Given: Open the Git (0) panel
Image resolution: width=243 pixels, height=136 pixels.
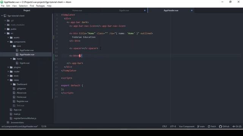Looking at the screenshot, I should (x=237, y=127).
